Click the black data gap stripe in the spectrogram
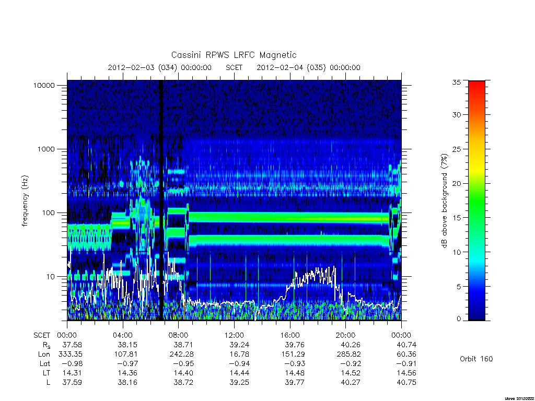The height and width of the screenshot is (401, 535). pos(161,200)
